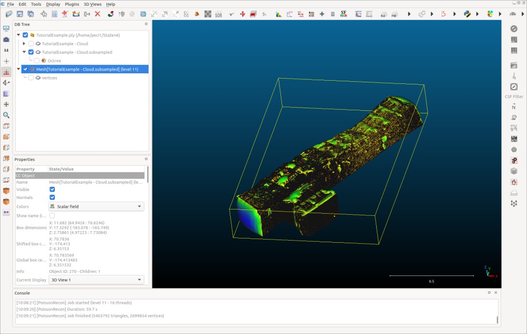The height and width of the screenshot is (334, 527).
Task: Toggle the Visible property checkbox
Action: click(52, 189)
